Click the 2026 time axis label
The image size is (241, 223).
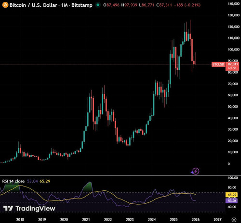(x=196, y=220)
